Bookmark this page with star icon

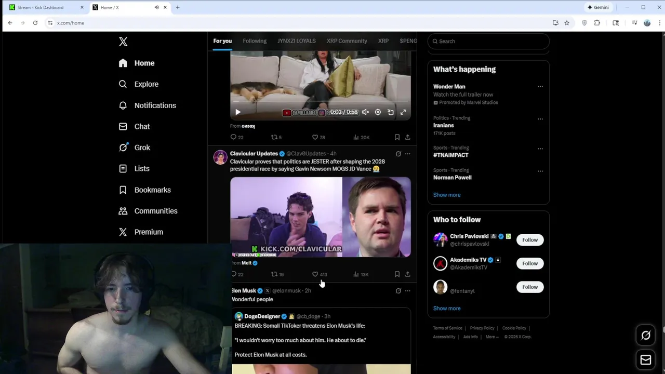pyautogui.click(x=567, y=23)
